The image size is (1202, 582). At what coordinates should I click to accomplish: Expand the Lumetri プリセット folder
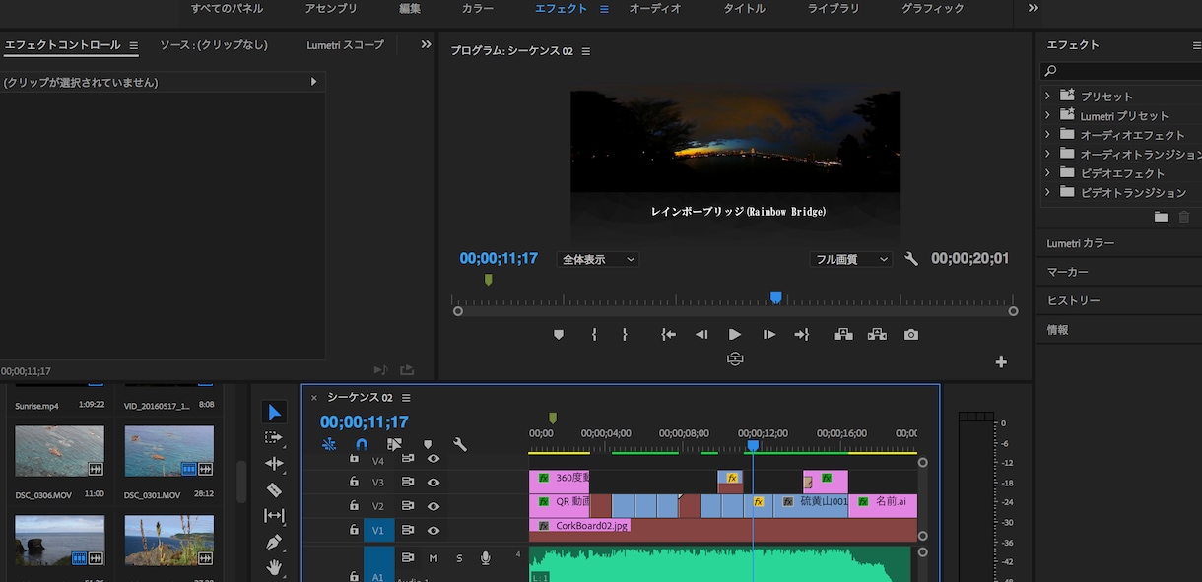1047,115
